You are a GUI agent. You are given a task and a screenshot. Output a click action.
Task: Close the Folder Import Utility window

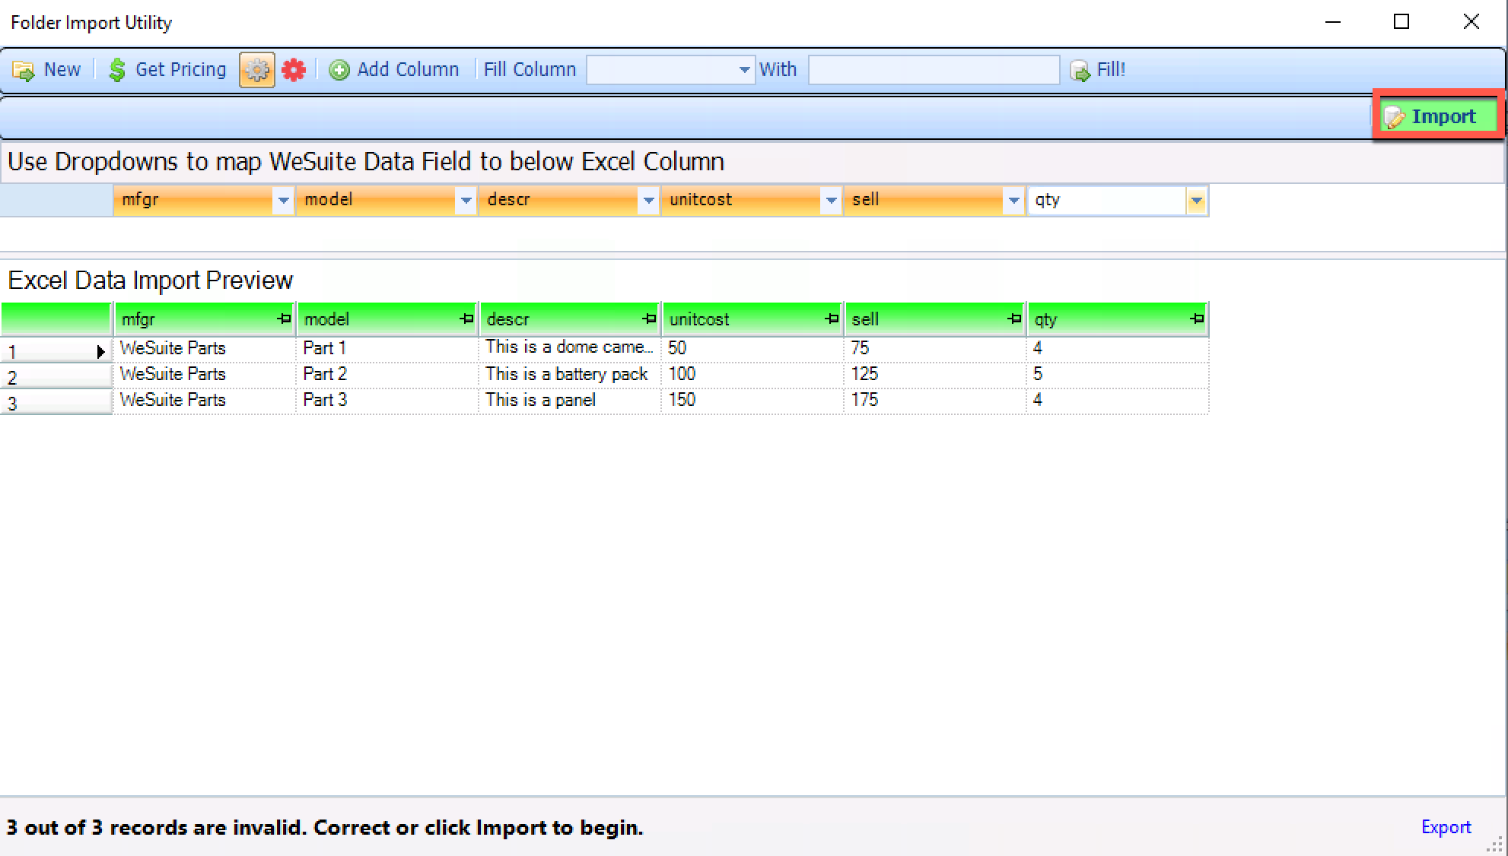1471,22
